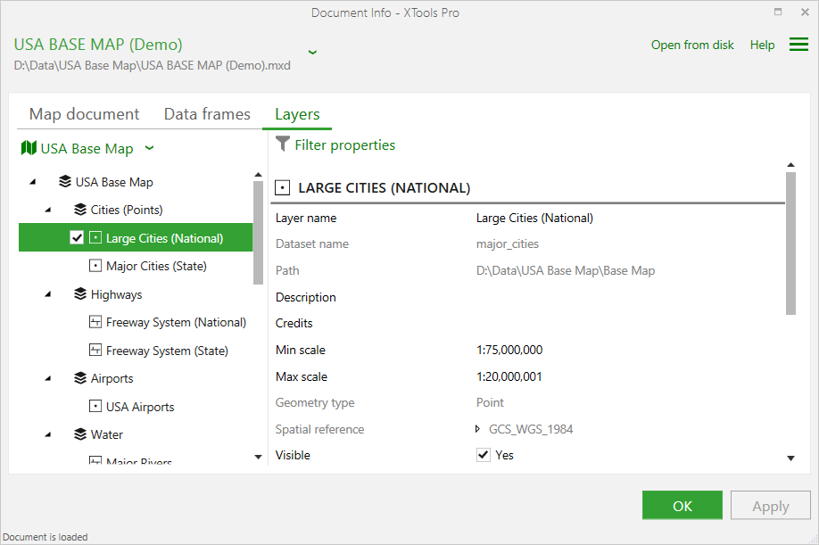This screenshot has width=819, height=545.
Task: Click the .mxd file path under the title
Action: click(152, 66)
